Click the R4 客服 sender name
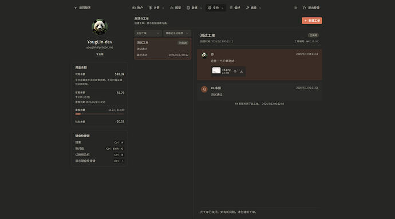Viewport: 395px width, 219px height. [216, 88]
